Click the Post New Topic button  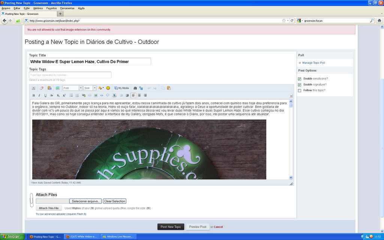(171, 227)
